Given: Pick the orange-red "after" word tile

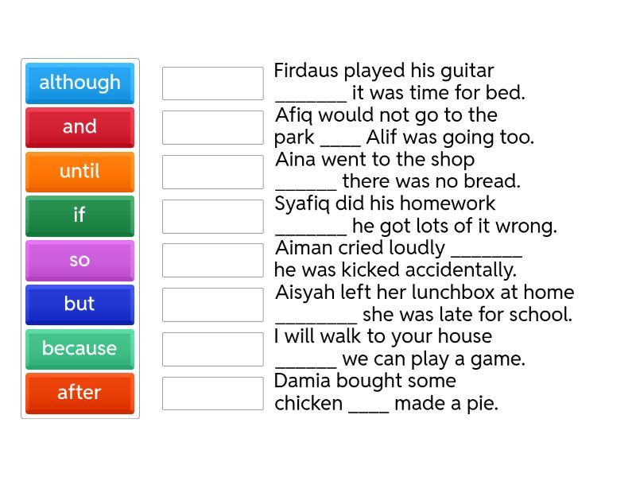Looking at the screenshot, I should point(79,393).
